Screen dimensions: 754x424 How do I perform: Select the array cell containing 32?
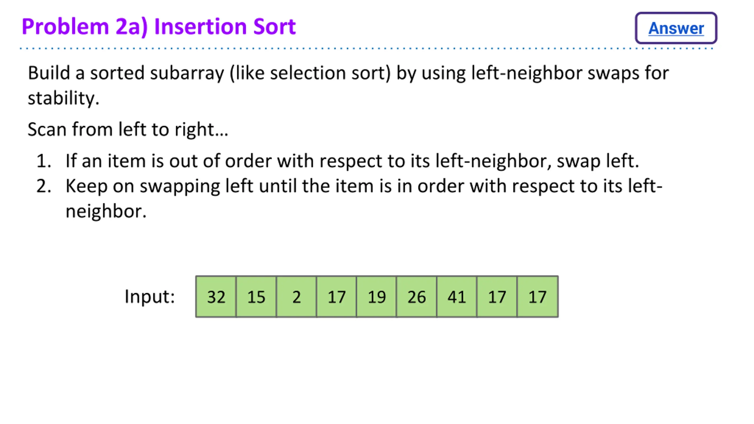pos(216,297)
